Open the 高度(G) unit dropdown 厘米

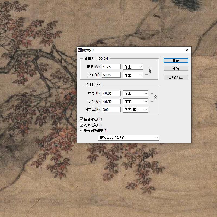click(x=135, y=101)
